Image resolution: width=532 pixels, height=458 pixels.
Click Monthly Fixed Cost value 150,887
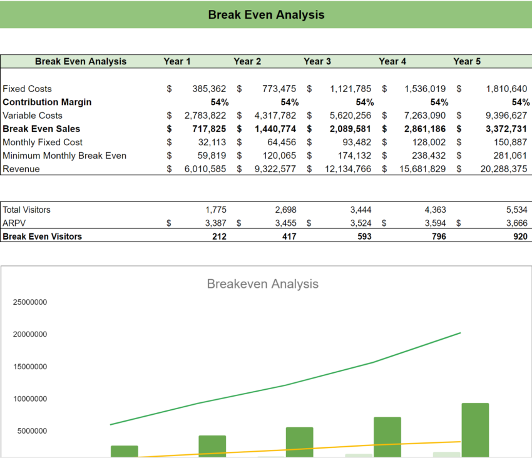[x=510, y=142]
